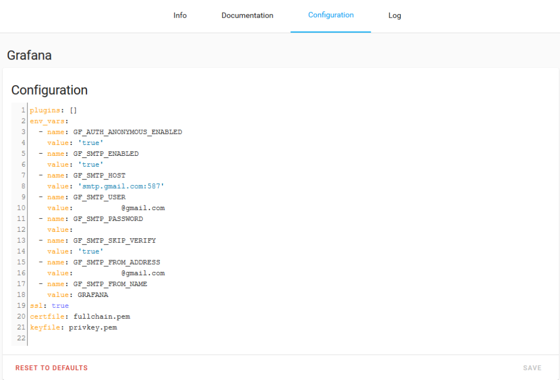560x380 pixels.
Task: Click the 'keyfile: privkey.pem' line
Action: pyautogui.click(x=74, y=328)
